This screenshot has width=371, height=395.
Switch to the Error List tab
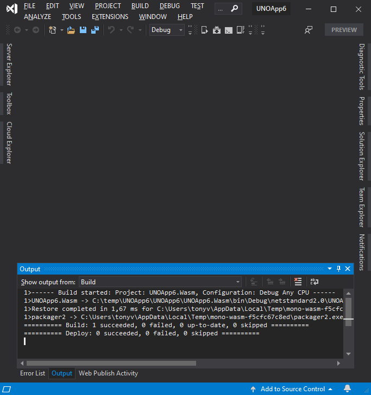(x=33, y=373)
